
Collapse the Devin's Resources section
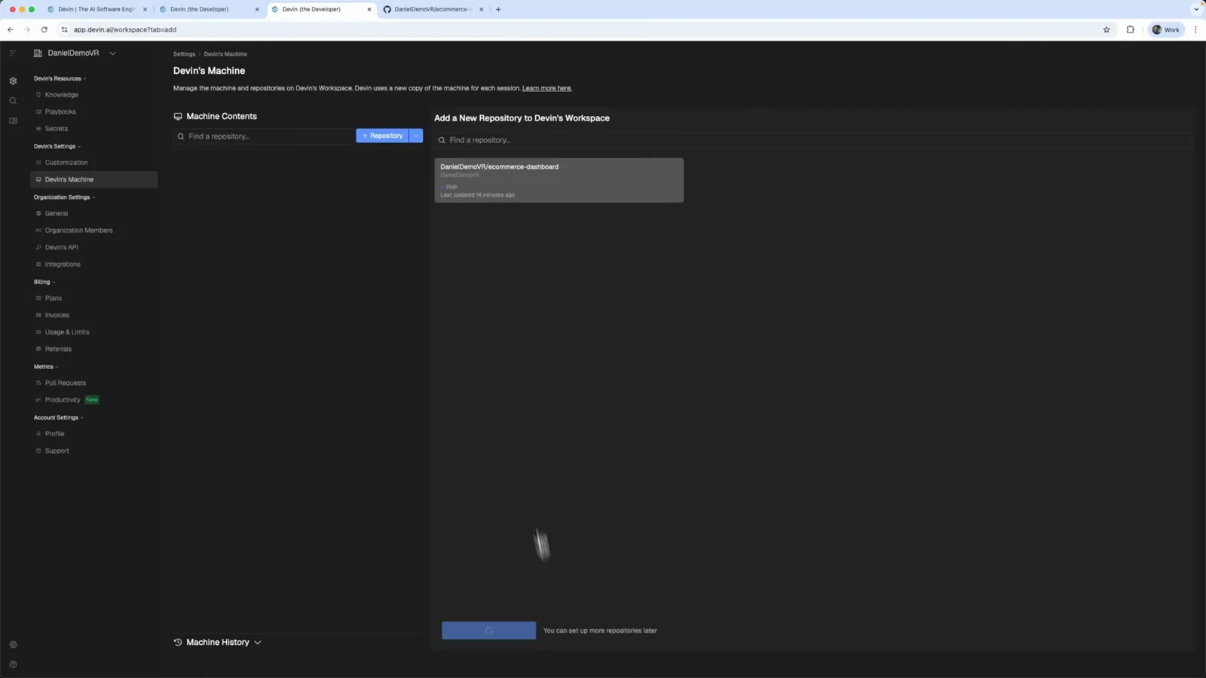click(60, 78)
